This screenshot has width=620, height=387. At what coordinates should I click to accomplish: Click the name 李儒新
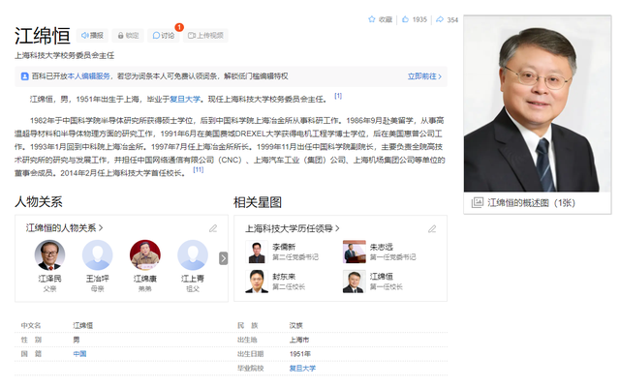point(284,247)
